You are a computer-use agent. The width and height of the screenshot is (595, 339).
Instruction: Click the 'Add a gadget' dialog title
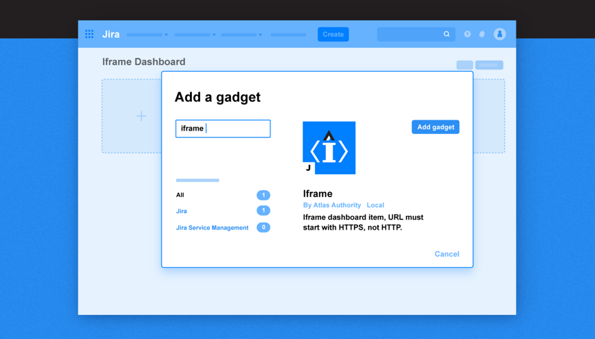pos(217,97)
